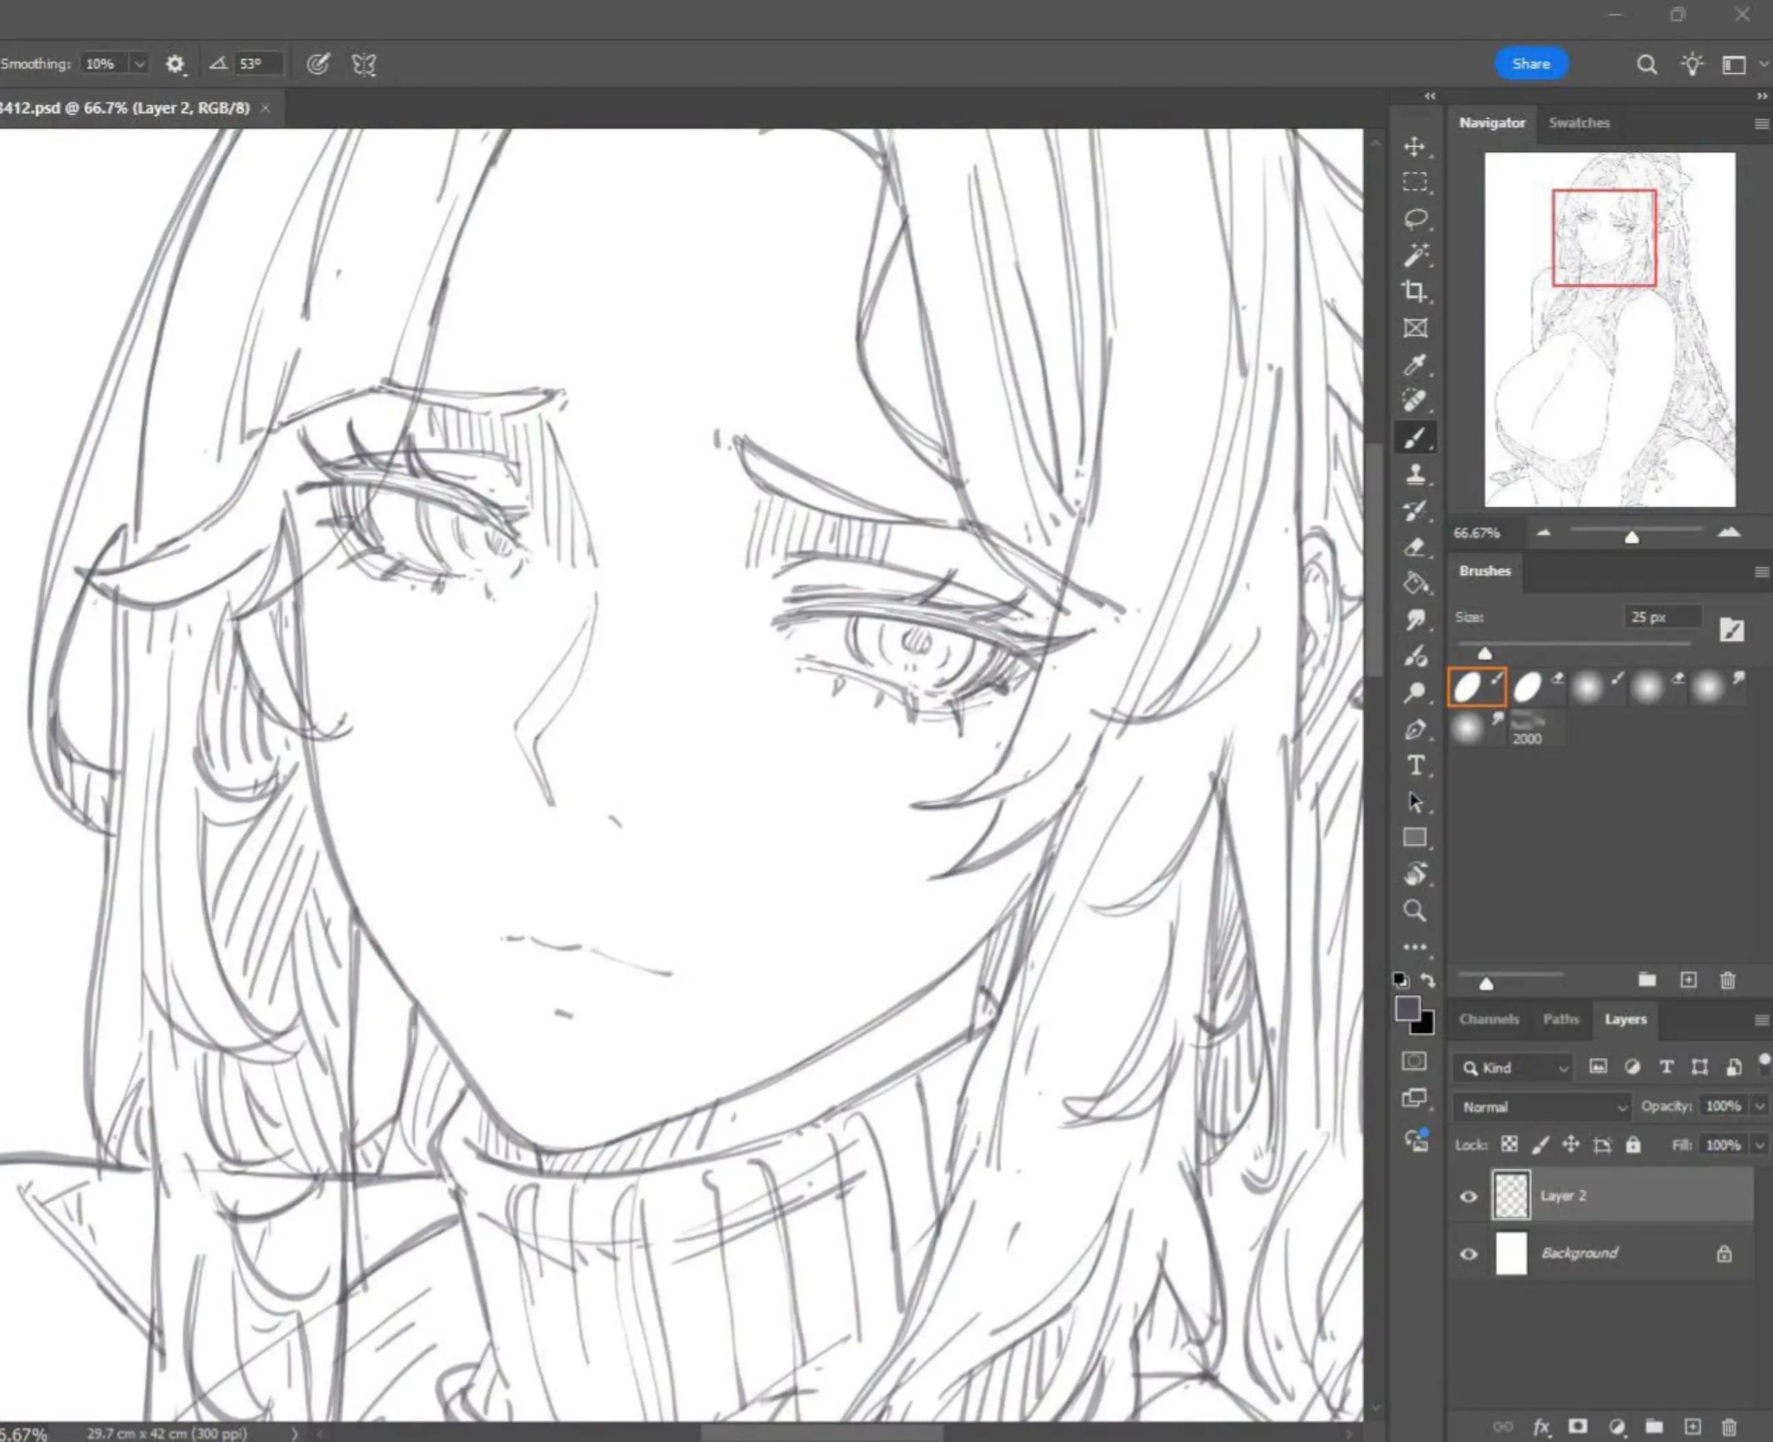Viewport: 1773px width, 1442px height.
Task: Toggle pressure for size target icon
Action: pyautogui.click(x=318, y=64)
